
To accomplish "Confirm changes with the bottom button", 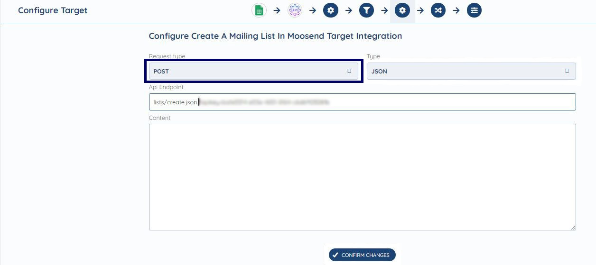I will (x=362, y=255).
